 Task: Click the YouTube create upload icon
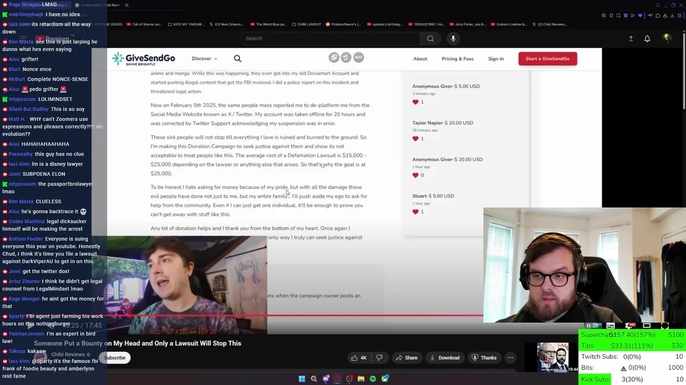(631, 38)
